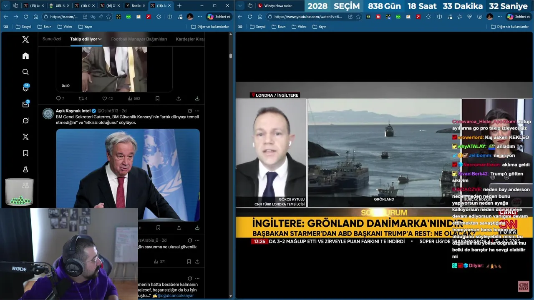Reply to tweet with 7 replies
This screenshot has width=534, height=300.
(x=60, y=98)
